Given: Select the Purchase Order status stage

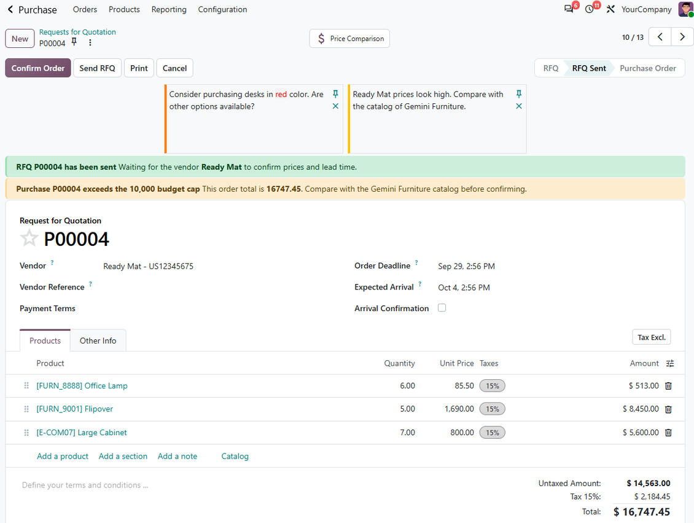Looking at the screenshot, I should coord(648,68).
